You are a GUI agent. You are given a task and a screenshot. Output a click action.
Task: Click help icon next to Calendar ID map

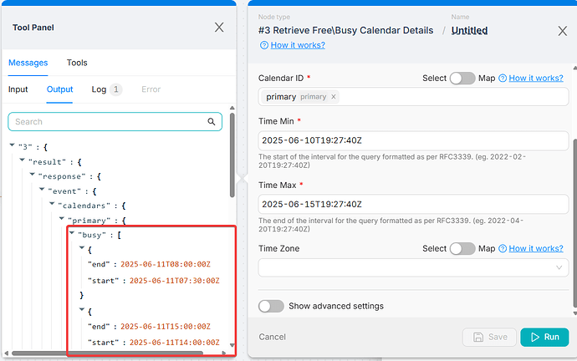[x=503, y=78]
